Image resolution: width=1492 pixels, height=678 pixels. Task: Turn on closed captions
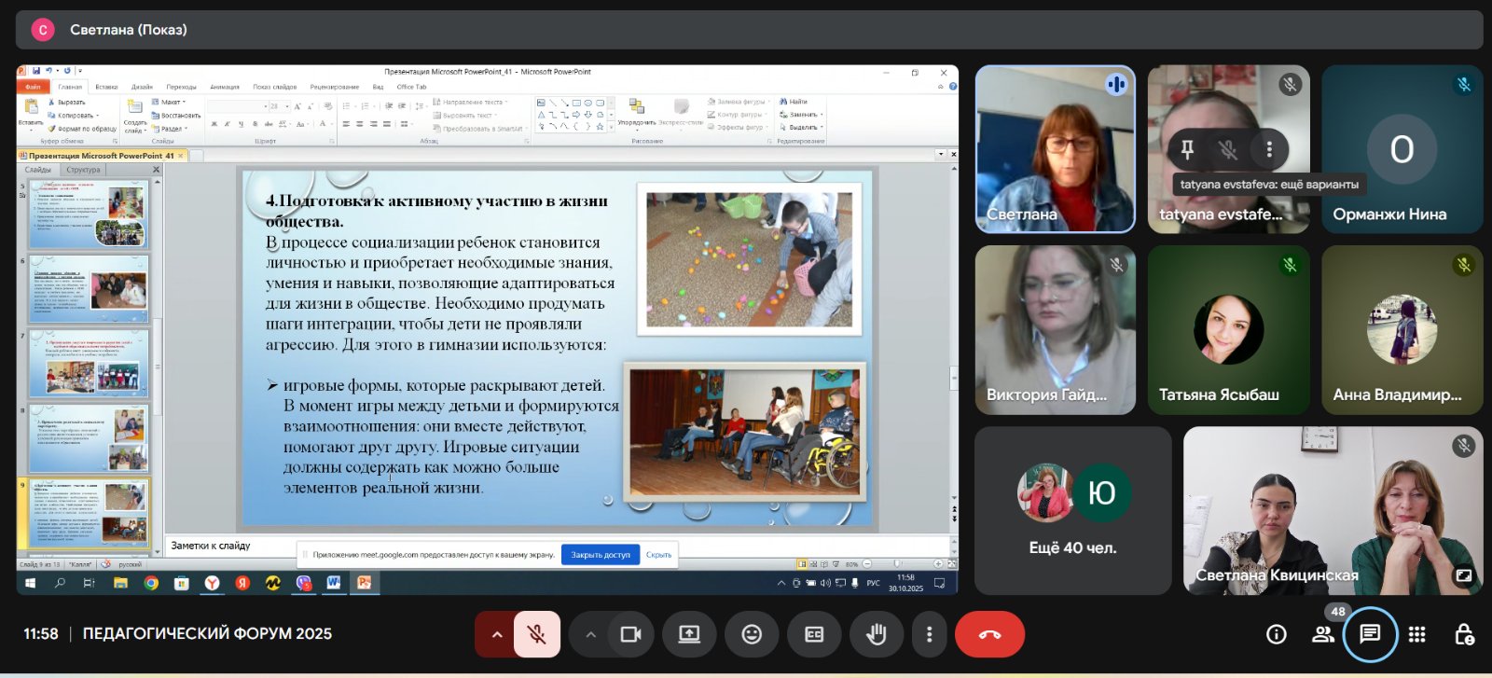[x=814, y=634]
